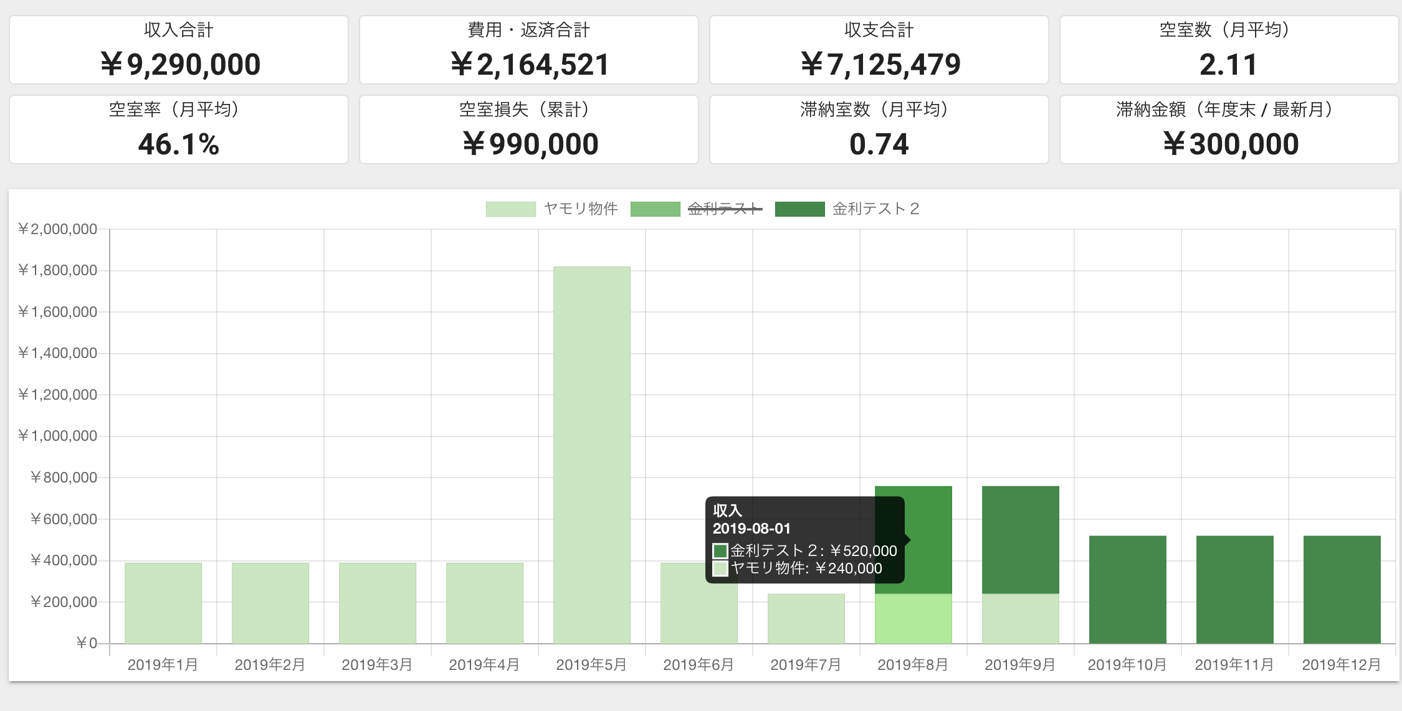Viewport: 1402px width, 711px height.
Task: Toggle 金利テスト legend color box
Action: click(x=655, y=209)
